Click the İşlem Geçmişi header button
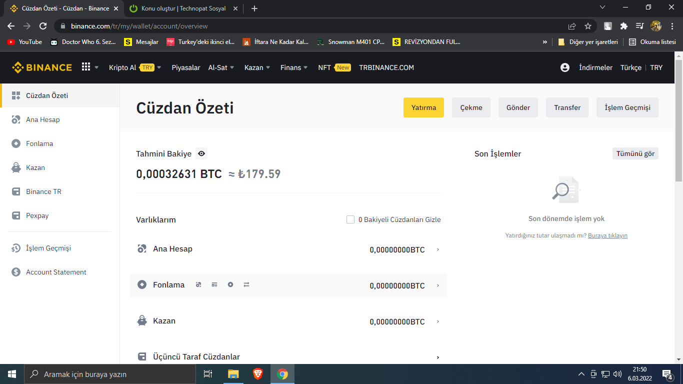This screenshot has height=384, width=683. point(627,107)
